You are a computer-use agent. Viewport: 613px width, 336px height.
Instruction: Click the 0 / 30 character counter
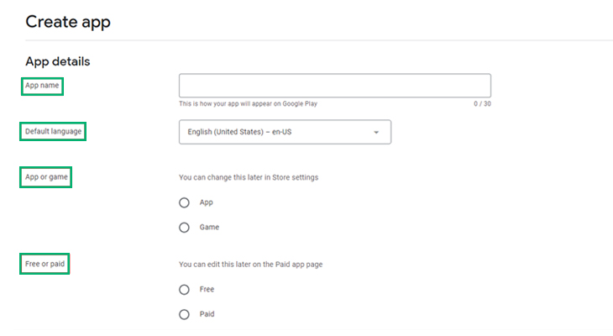pyautogui.click(x=482, y=103)
